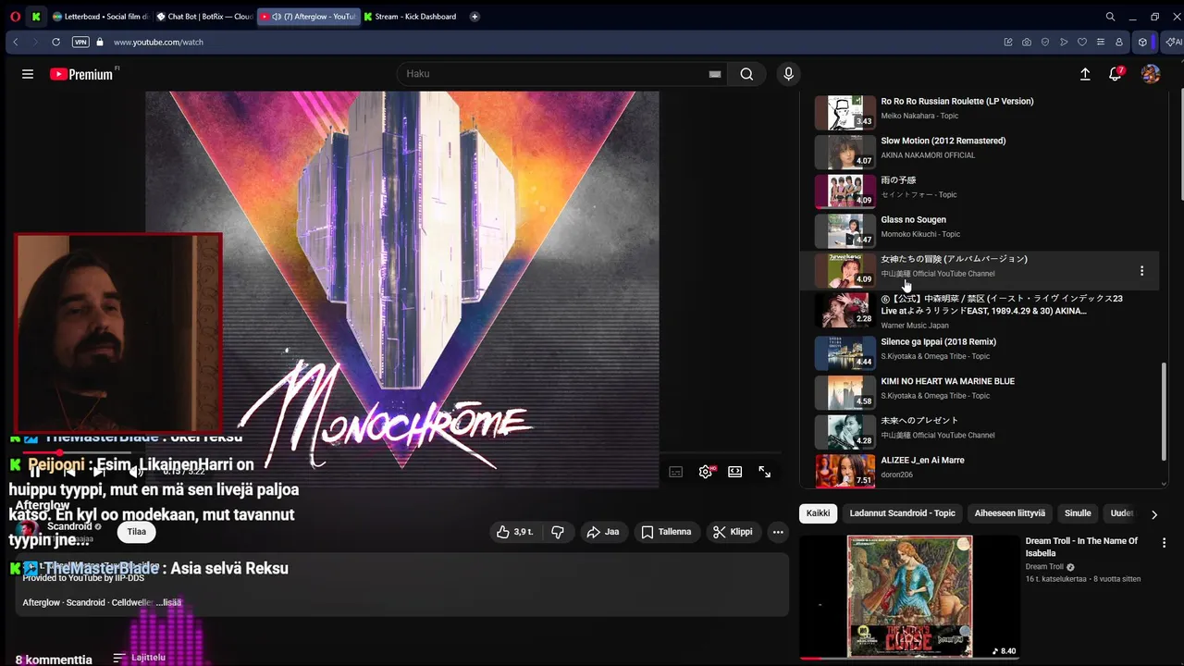
Task: Click the playlist panel scrollbar
Action: [1164, 412]
